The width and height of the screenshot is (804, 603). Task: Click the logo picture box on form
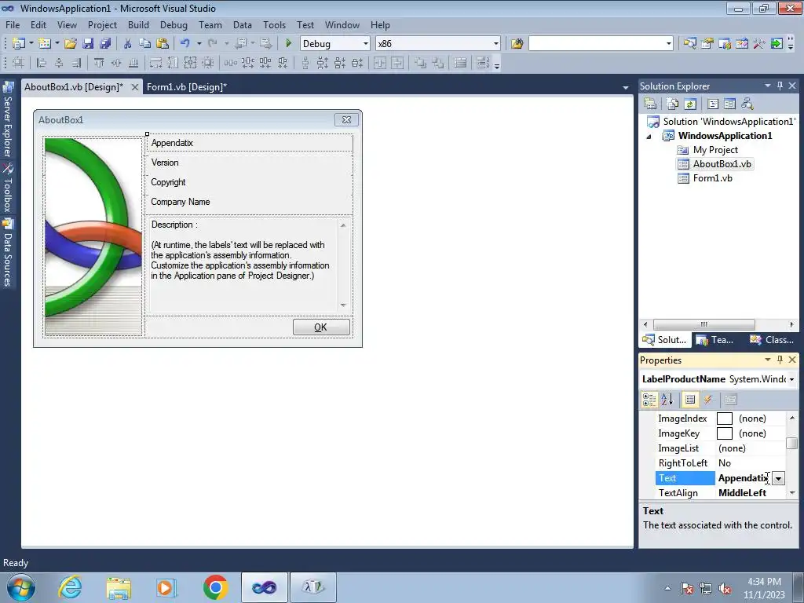click(93, 236)
